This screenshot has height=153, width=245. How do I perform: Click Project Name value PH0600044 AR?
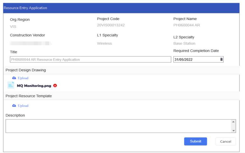tap(187, 25)
